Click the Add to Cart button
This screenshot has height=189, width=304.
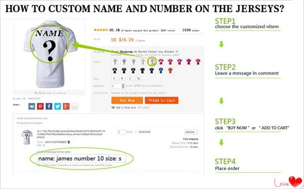click(161, 101)
